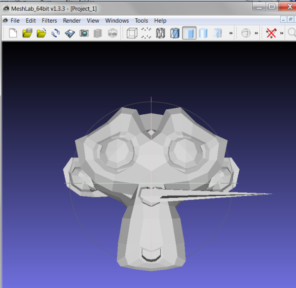Image resolution: width=296 pixels, height=288 pixels.
Task: Expand overflow chevron after red X icon
Action: point(282,33)
